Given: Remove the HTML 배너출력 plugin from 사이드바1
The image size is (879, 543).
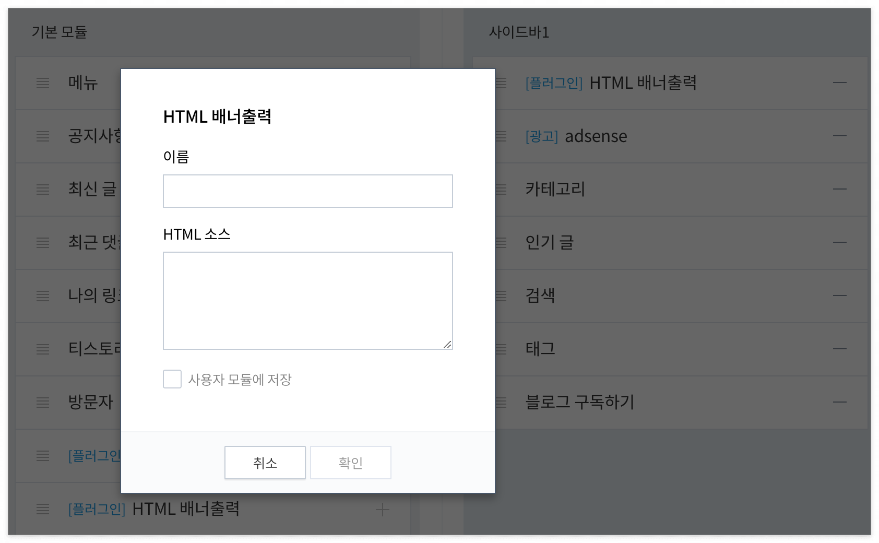Looking at the screenshot, I should tap(840, 83).
